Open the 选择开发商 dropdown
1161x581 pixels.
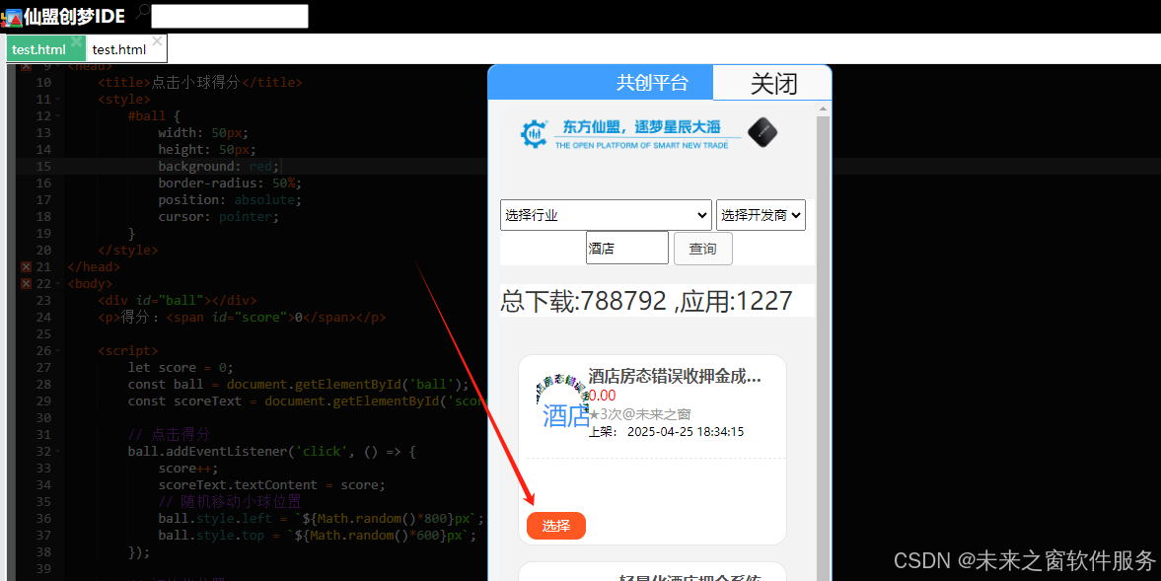coord(761,215)
